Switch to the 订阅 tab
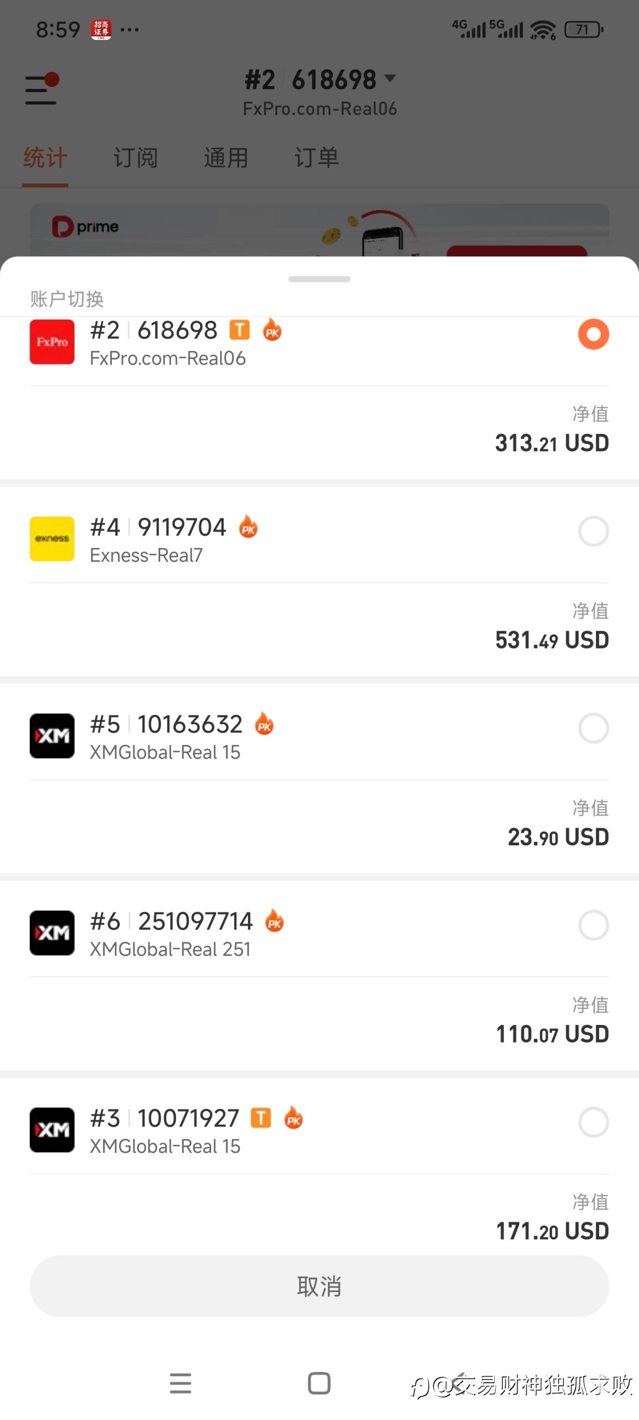 (x=136, y=158)
